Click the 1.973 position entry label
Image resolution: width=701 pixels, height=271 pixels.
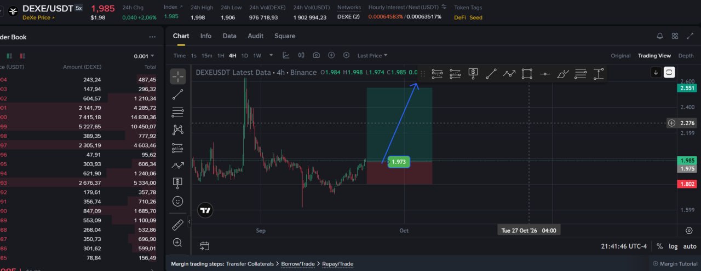399,162
